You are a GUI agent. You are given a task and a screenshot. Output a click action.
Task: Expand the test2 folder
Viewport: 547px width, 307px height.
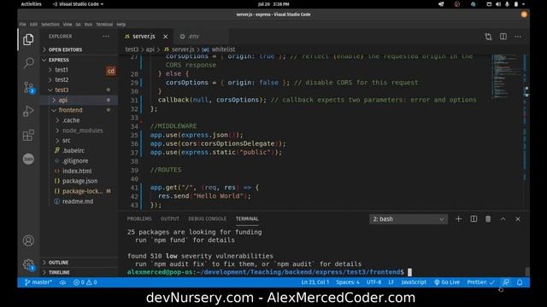point(62,79)
